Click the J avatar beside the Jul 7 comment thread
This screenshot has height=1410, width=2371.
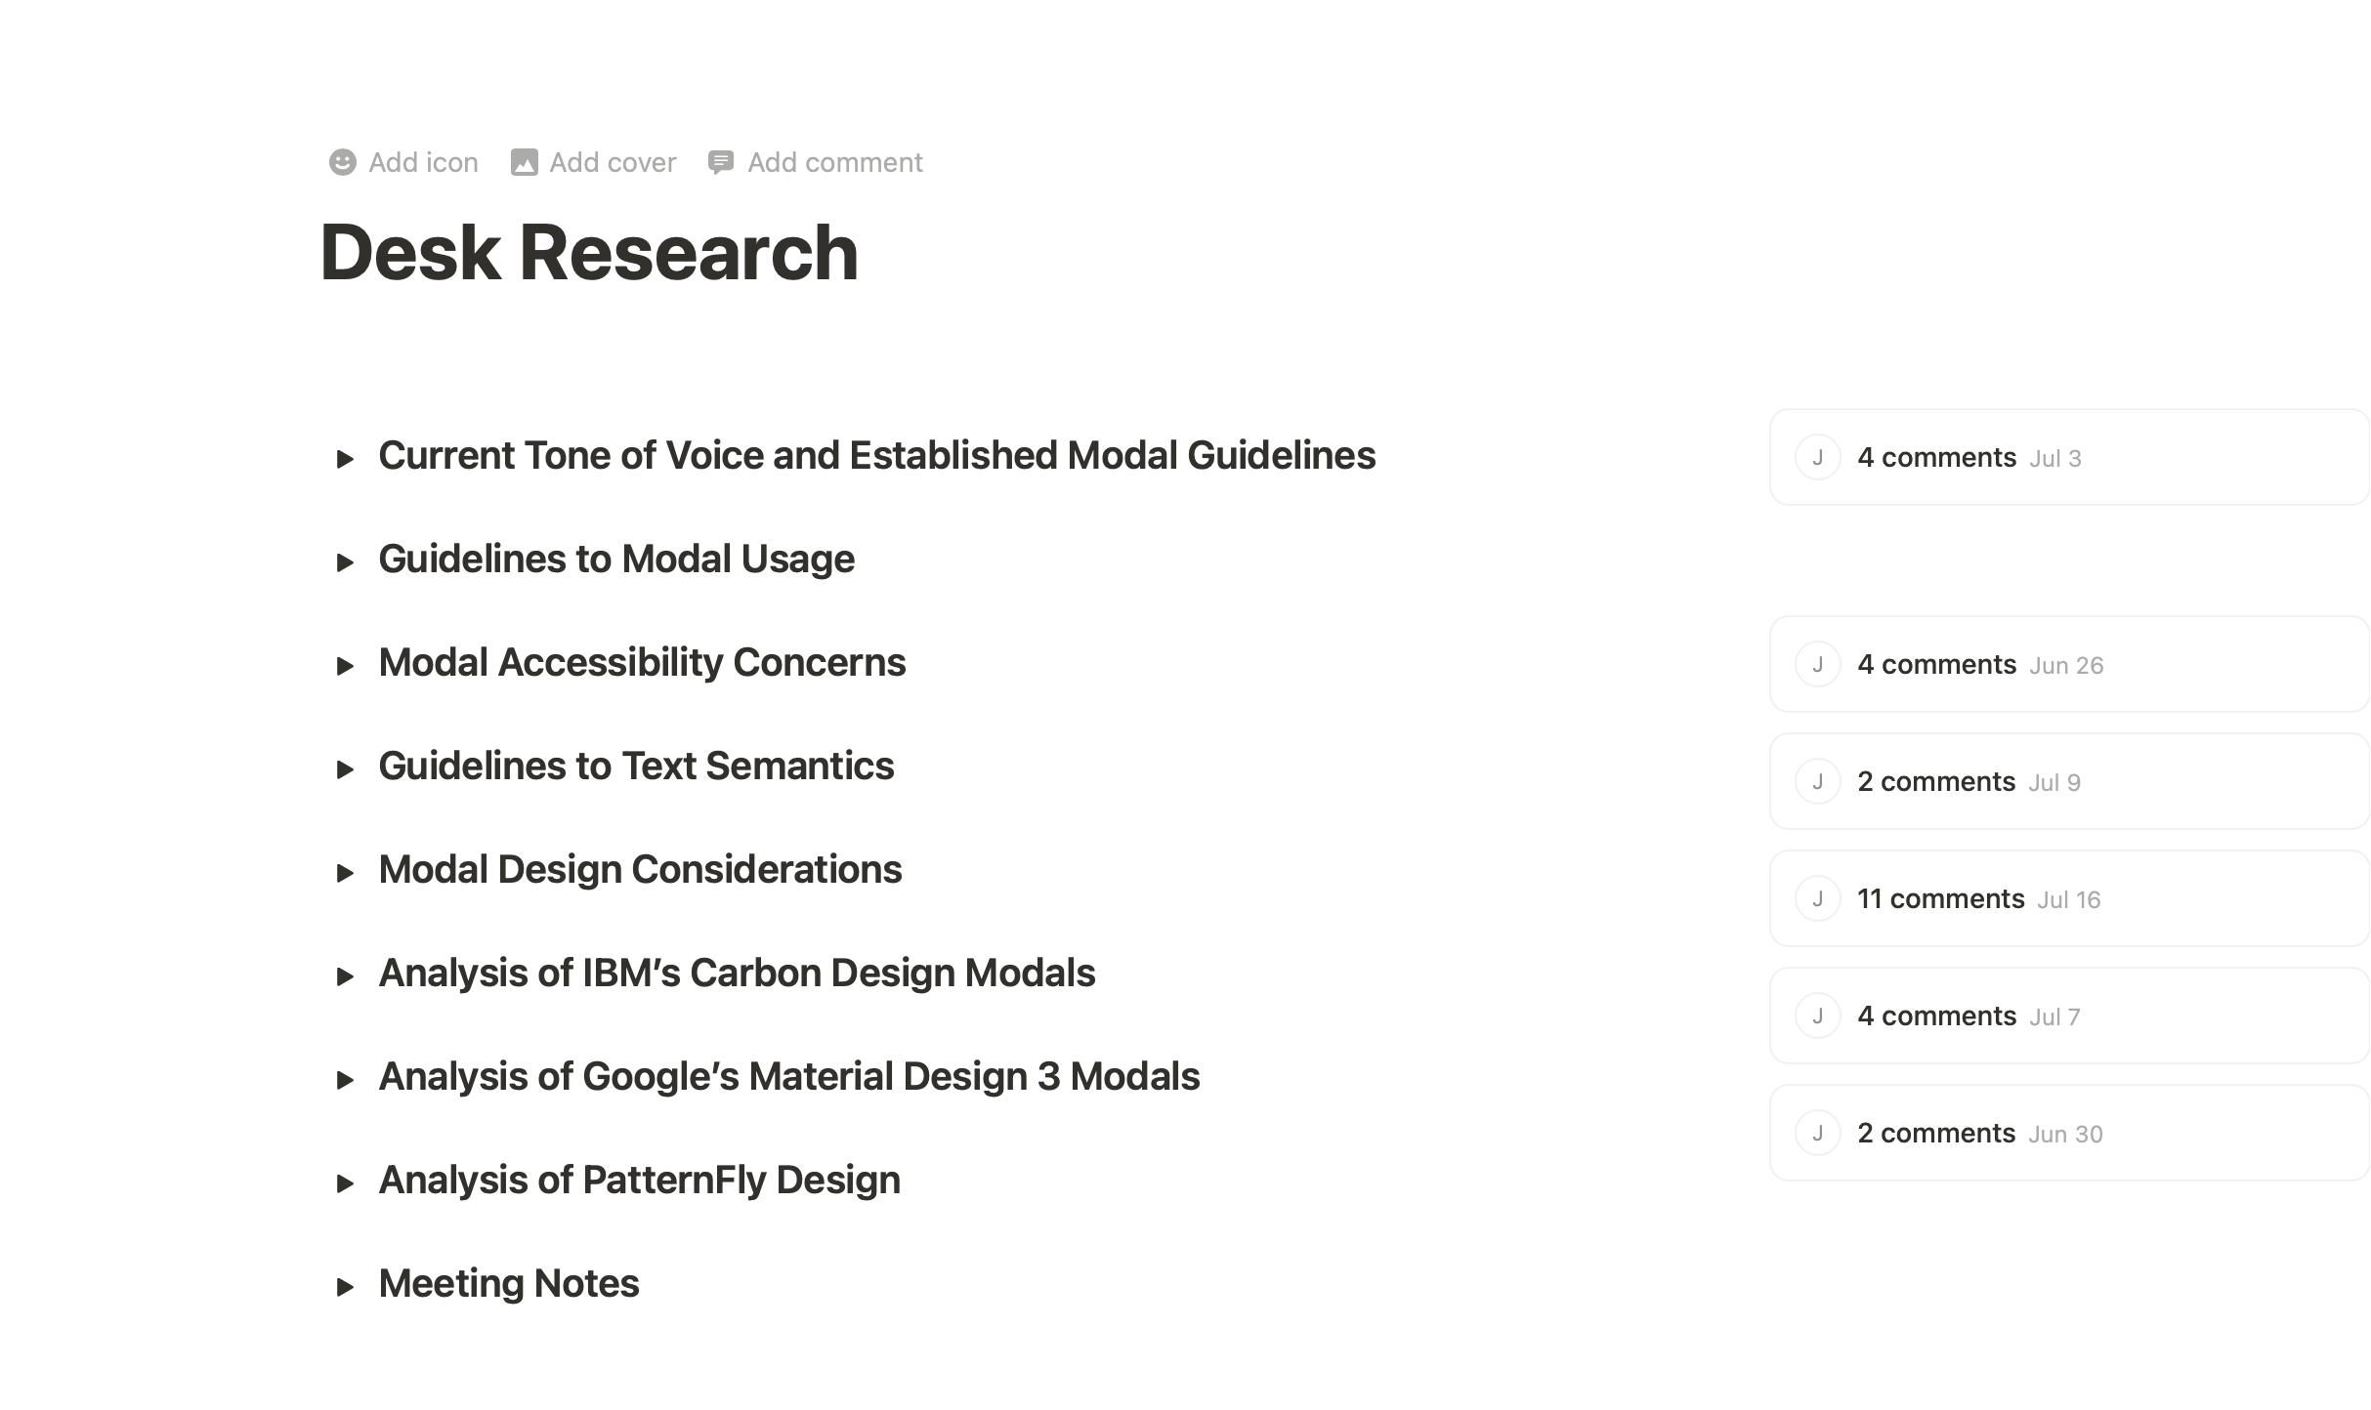pos(1819,1016)
